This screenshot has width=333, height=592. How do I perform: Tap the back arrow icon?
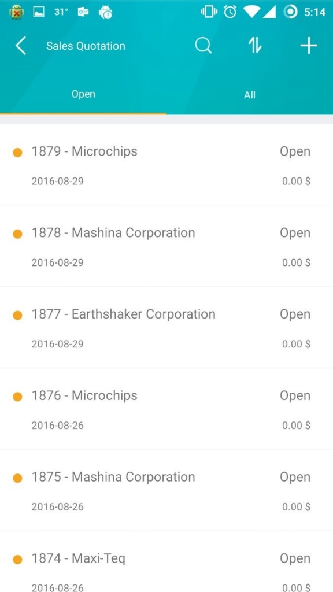(21, 46)
